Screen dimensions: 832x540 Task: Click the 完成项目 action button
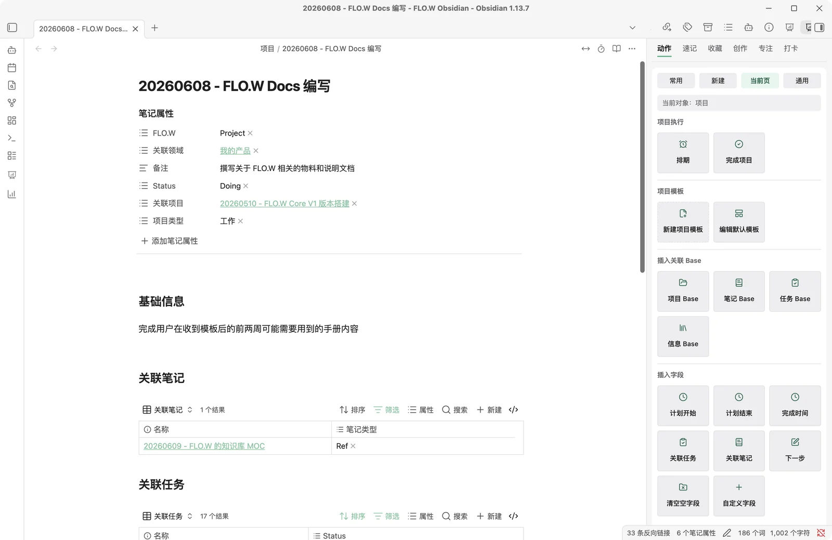(x=739, y=152)
